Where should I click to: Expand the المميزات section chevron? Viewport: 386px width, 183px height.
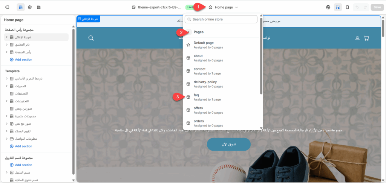(6, 86)
